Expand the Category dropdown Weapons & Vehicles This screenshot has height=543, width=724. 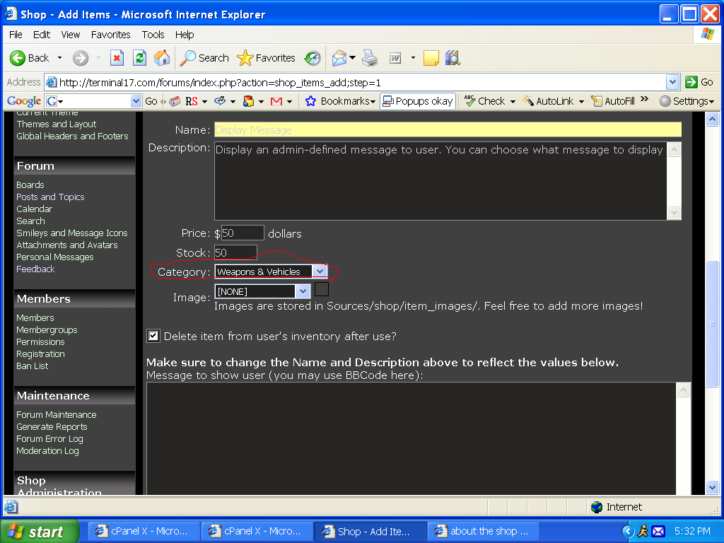click(320, 271)
